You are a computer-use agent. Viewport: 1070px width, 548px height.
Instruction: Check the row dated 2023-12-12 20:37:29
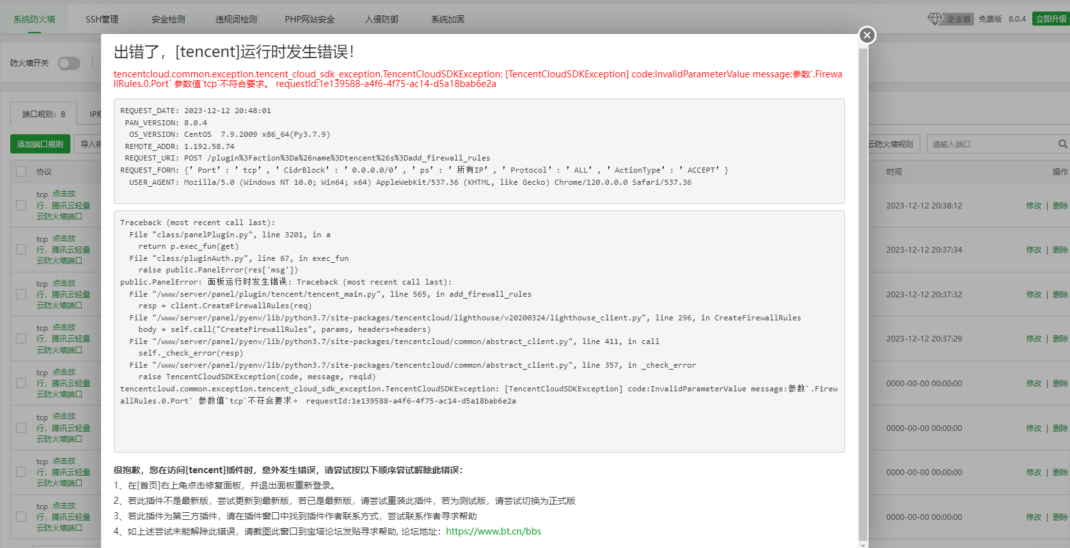point(21,339)
